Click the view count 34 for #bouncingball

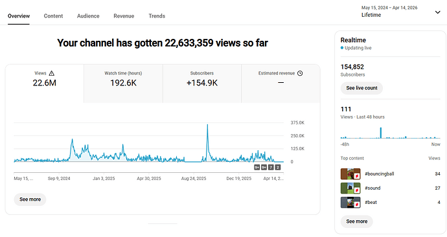click(437, 174)
